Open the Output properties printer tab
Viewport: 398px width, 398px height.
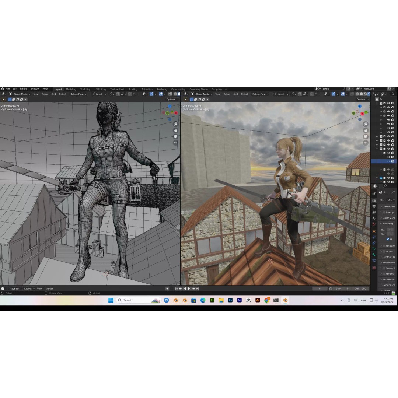pyautogui.click(x=374, y=206)
